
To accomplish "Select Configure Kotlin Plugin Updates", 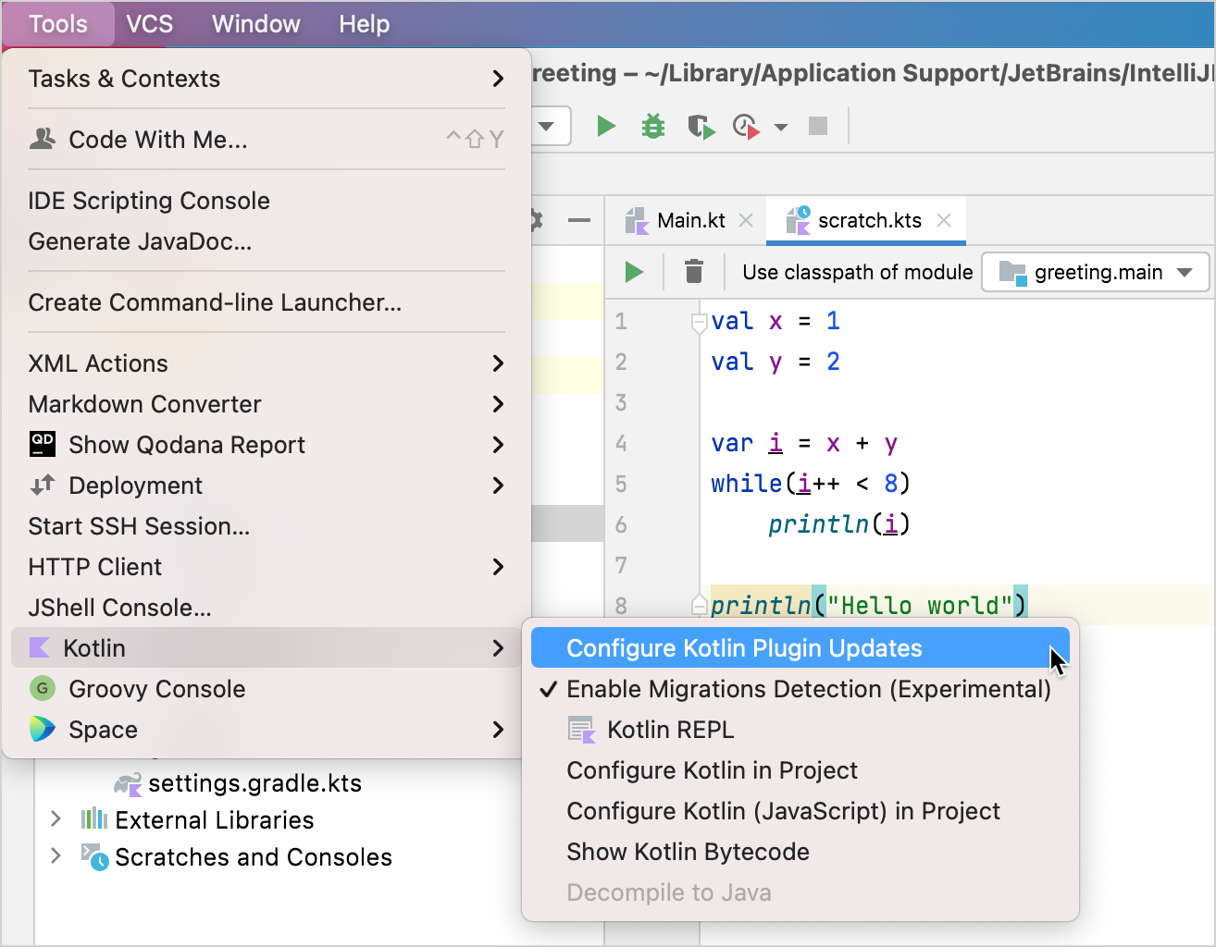I will point(800,648).
